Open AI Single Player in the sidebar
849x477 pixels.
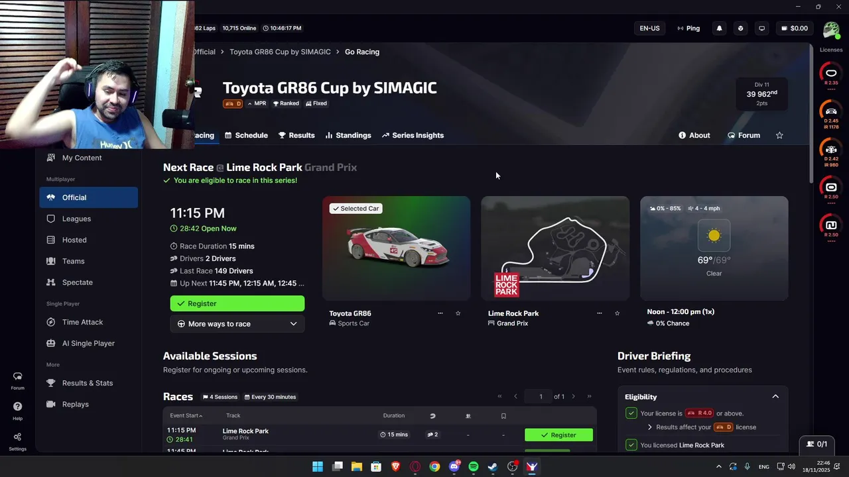point(89,343)
